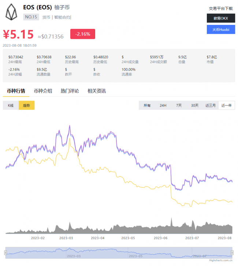The image size is (238, 266).
Task: Click the 智能合约 category tag
Action: tap(62, 17)
